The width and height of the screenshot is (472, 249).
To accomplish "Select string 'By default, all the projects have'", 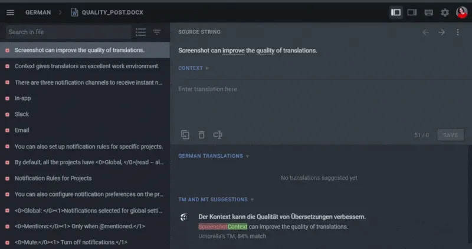I will pos(85,162).
